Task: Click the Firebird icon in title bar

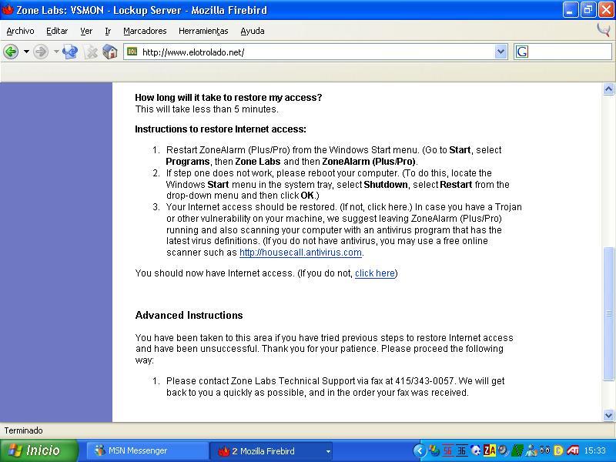Action: pos(8,9)
